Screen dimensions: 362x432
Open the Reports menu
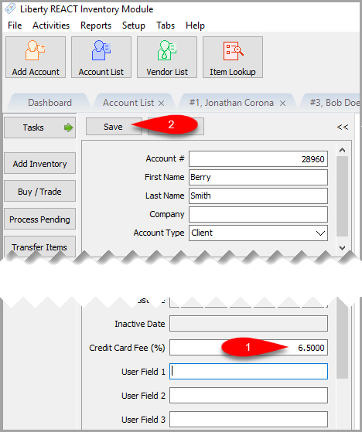click(x=96, y=26)
